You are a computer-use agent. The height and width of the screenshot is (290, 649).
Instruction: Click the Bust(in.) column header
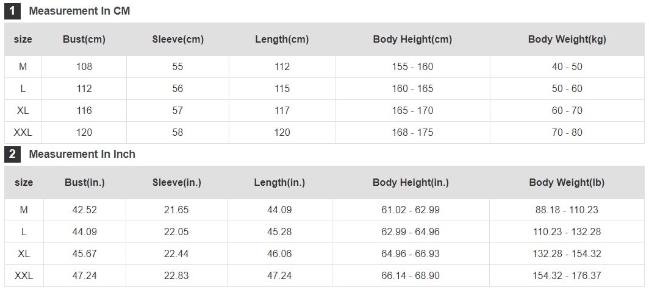click(x=85, y=183)
